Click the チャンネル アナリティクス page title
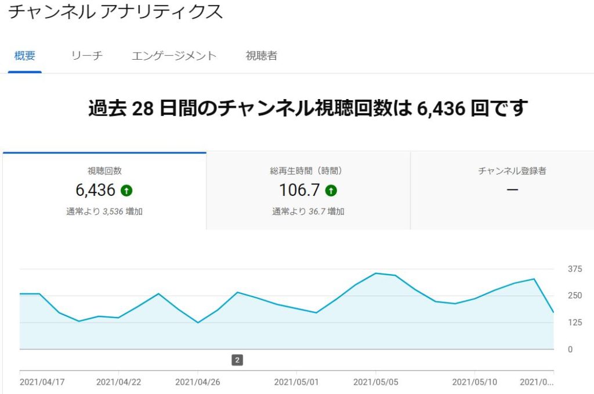The height and width of the screenshot is (394, 594). 115,12
